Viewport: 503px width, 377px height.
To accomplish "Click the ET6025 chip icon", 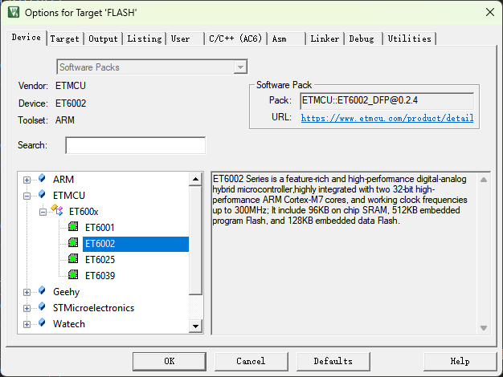I will click(73, 258).
